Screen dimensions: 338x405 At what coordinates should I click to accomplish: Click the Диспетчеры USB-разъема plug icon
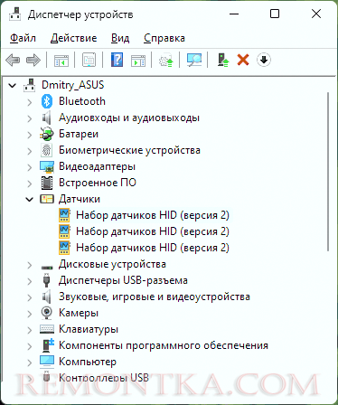[46, 280]
